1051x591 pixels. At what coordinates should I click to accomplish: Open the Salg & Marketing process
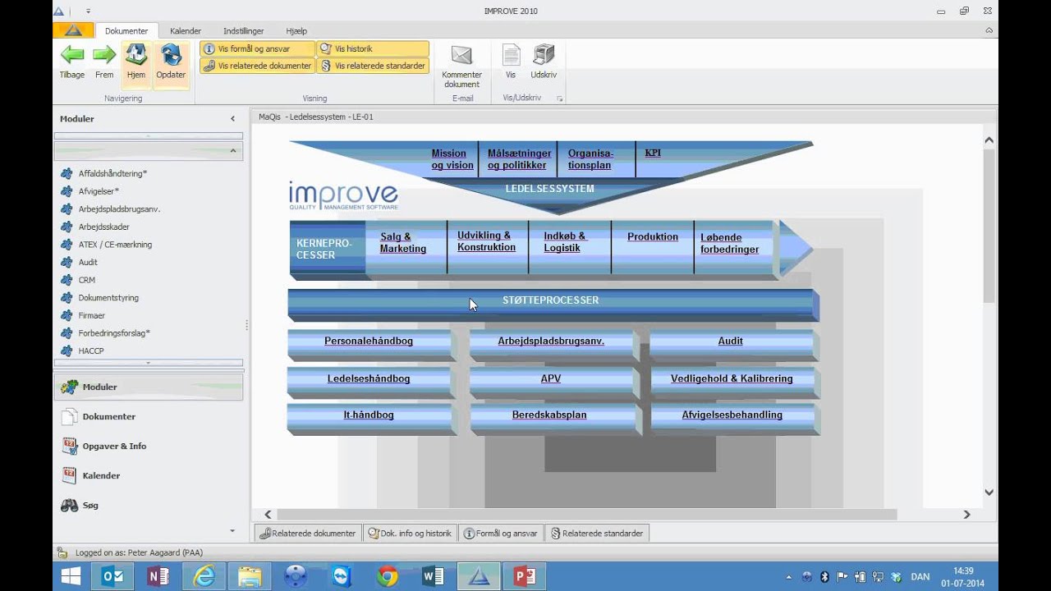pyautogui.click(x=403, y=243)
